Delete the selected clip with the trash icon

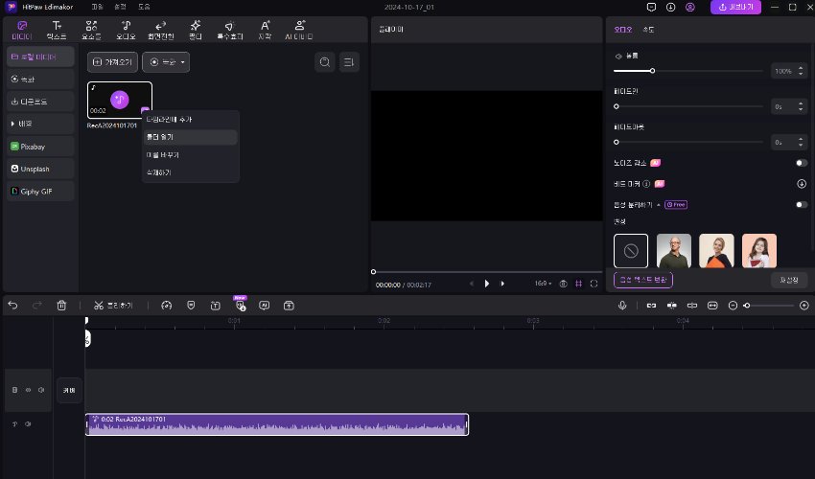61,306
